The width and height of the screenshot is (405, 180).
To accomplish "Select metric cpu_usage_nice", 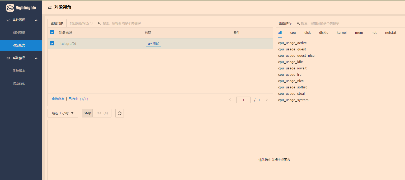I will coord(291,81).
